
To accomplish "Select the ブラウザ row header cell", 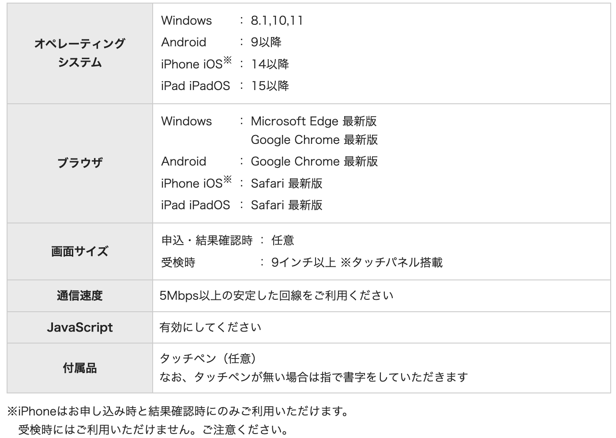I will click(80, 163).
